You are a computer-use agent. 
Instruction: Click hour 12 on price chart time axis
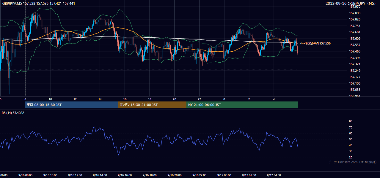[75, 99]
